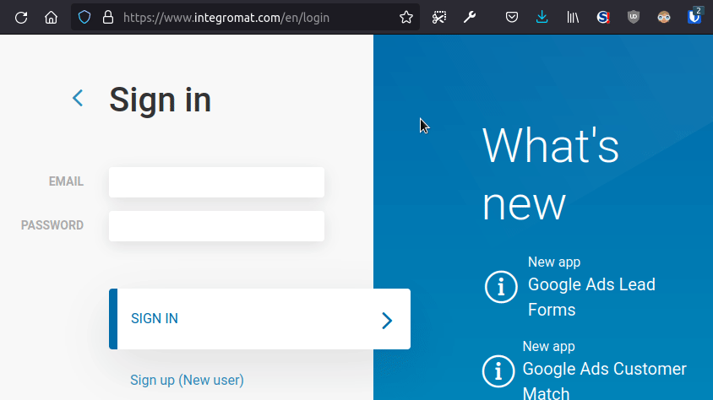
Task: Open the uBlock Origin extension
Action: [633, 17]
